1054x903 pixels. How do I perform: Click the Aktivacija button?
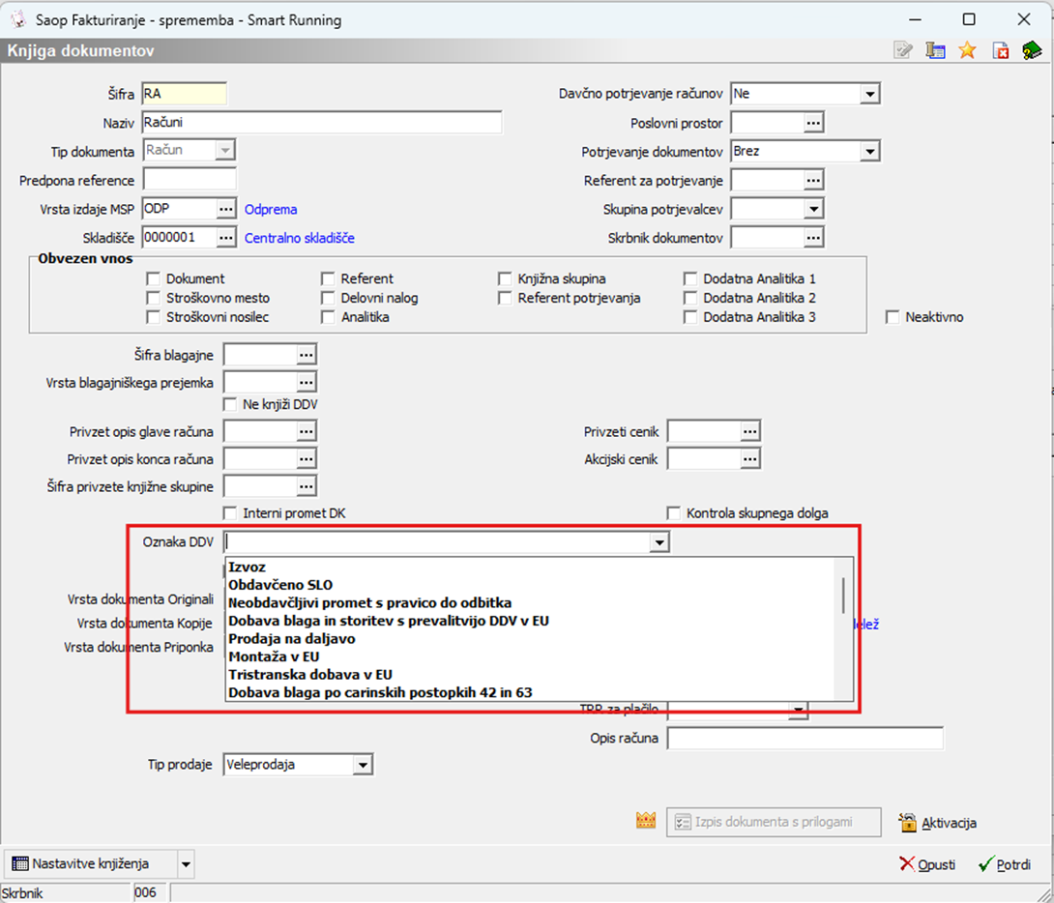coord(938,823)
